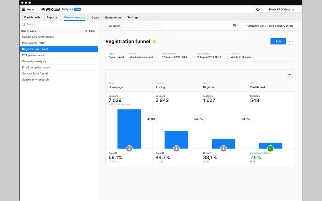Click the calendar icon by date range
The image size is (322, 201).
pyautogui.click(x=234, y=26)
